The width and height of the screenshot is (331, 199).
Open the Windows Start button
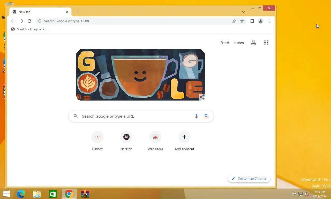(6, 194)
